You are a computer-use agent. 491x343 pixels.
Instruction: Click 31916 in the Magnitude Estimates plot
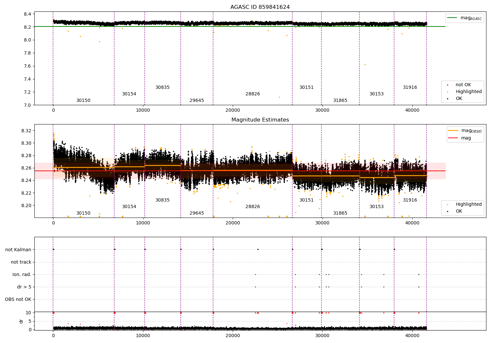coord(410,200)
